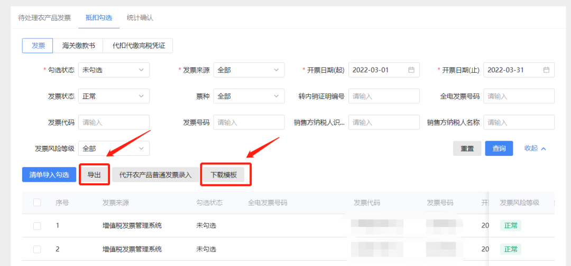Screen dimensions: 571x266
Task: Click the 发票代码 input field
Action: point(114,122)
